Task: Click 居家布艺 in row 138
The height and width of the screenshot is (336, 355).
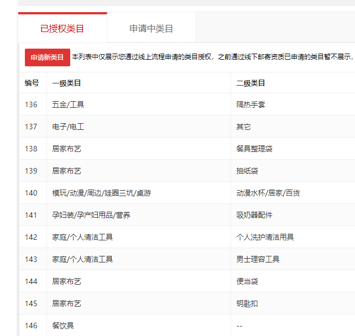Action: click(66, 149)
